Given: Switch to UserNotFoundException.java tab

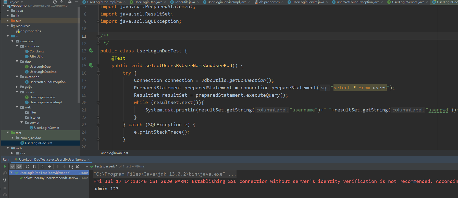Looking at the screenshot, I should point(358,2).
